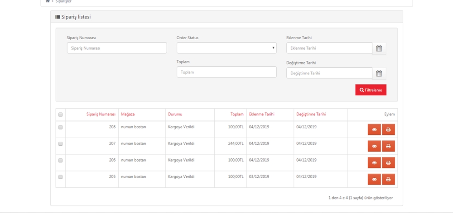Print order 205 invoice
The width and height of the screenshot is (453, 213).
click(x=388, y=179)
